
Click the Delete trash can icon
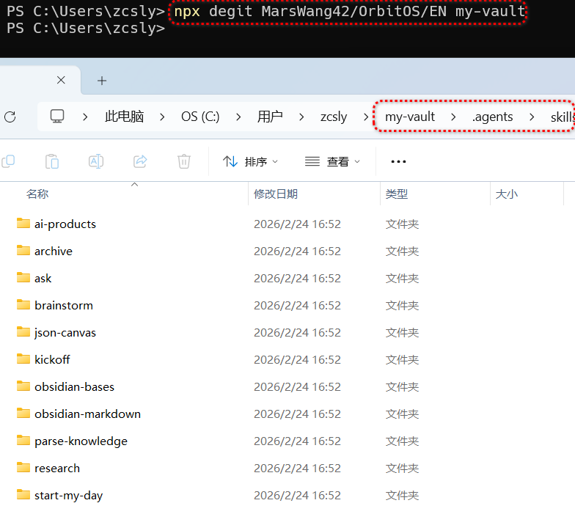click(184, 161)
